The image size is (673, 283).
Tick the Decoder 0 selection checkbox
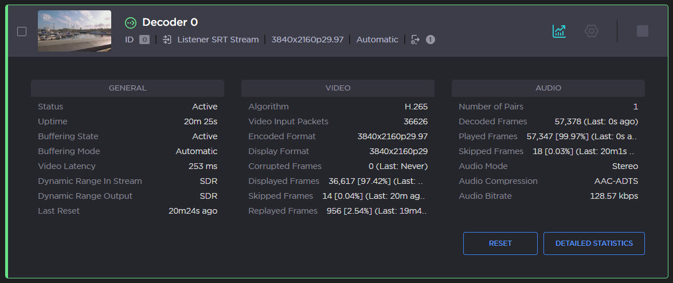[x=22, y=32]
